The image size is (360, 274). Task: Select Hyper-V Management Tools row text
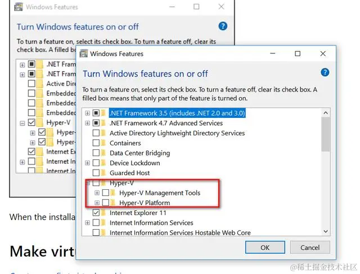click(x=160, y=193)
